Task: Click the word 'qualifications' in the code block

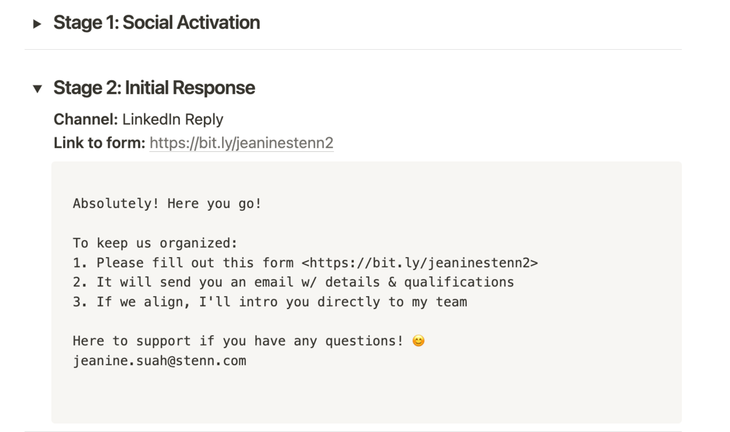Action: click(x=459, y=282)
